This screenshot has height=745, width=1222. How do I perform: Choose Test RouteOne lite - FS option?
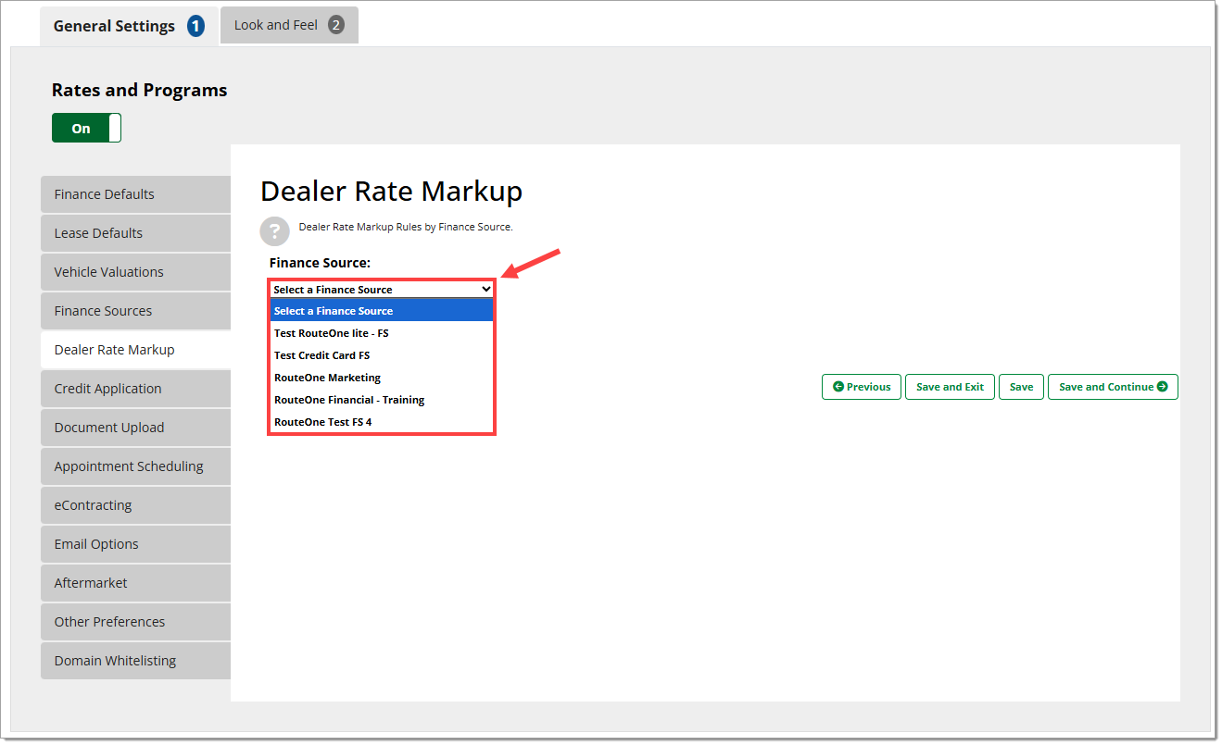click(x=332, y=333)
